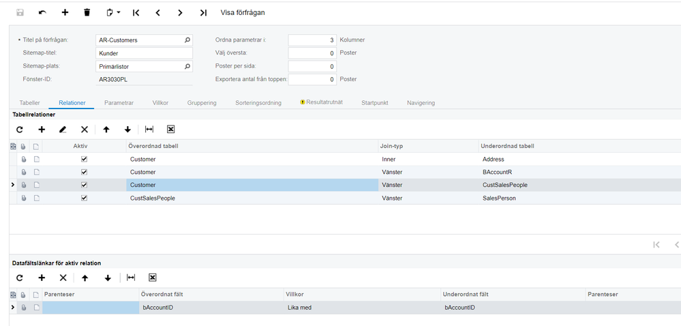This screenshot has width=681, height=326.
Task: Open lookup for Titel på förfrågan field
Action: (187, 40)
